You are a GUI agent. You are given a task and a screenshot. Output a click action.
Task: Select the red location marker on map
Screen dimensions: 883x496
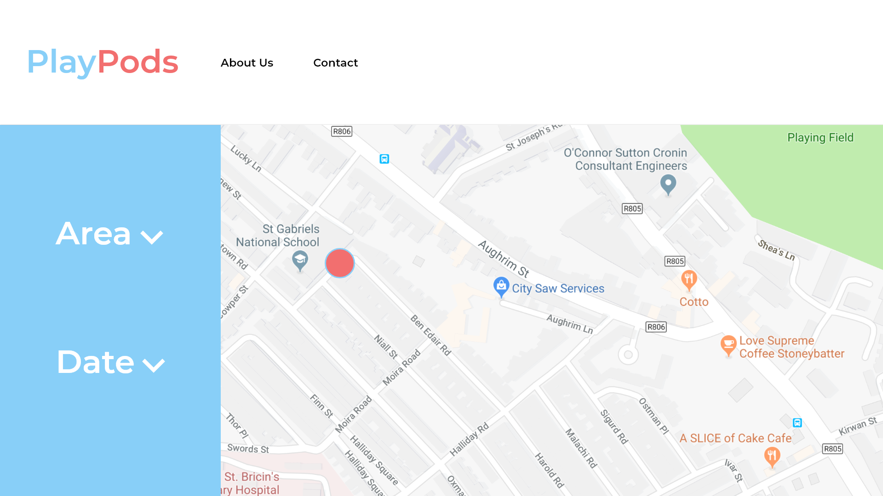(340, 263)
